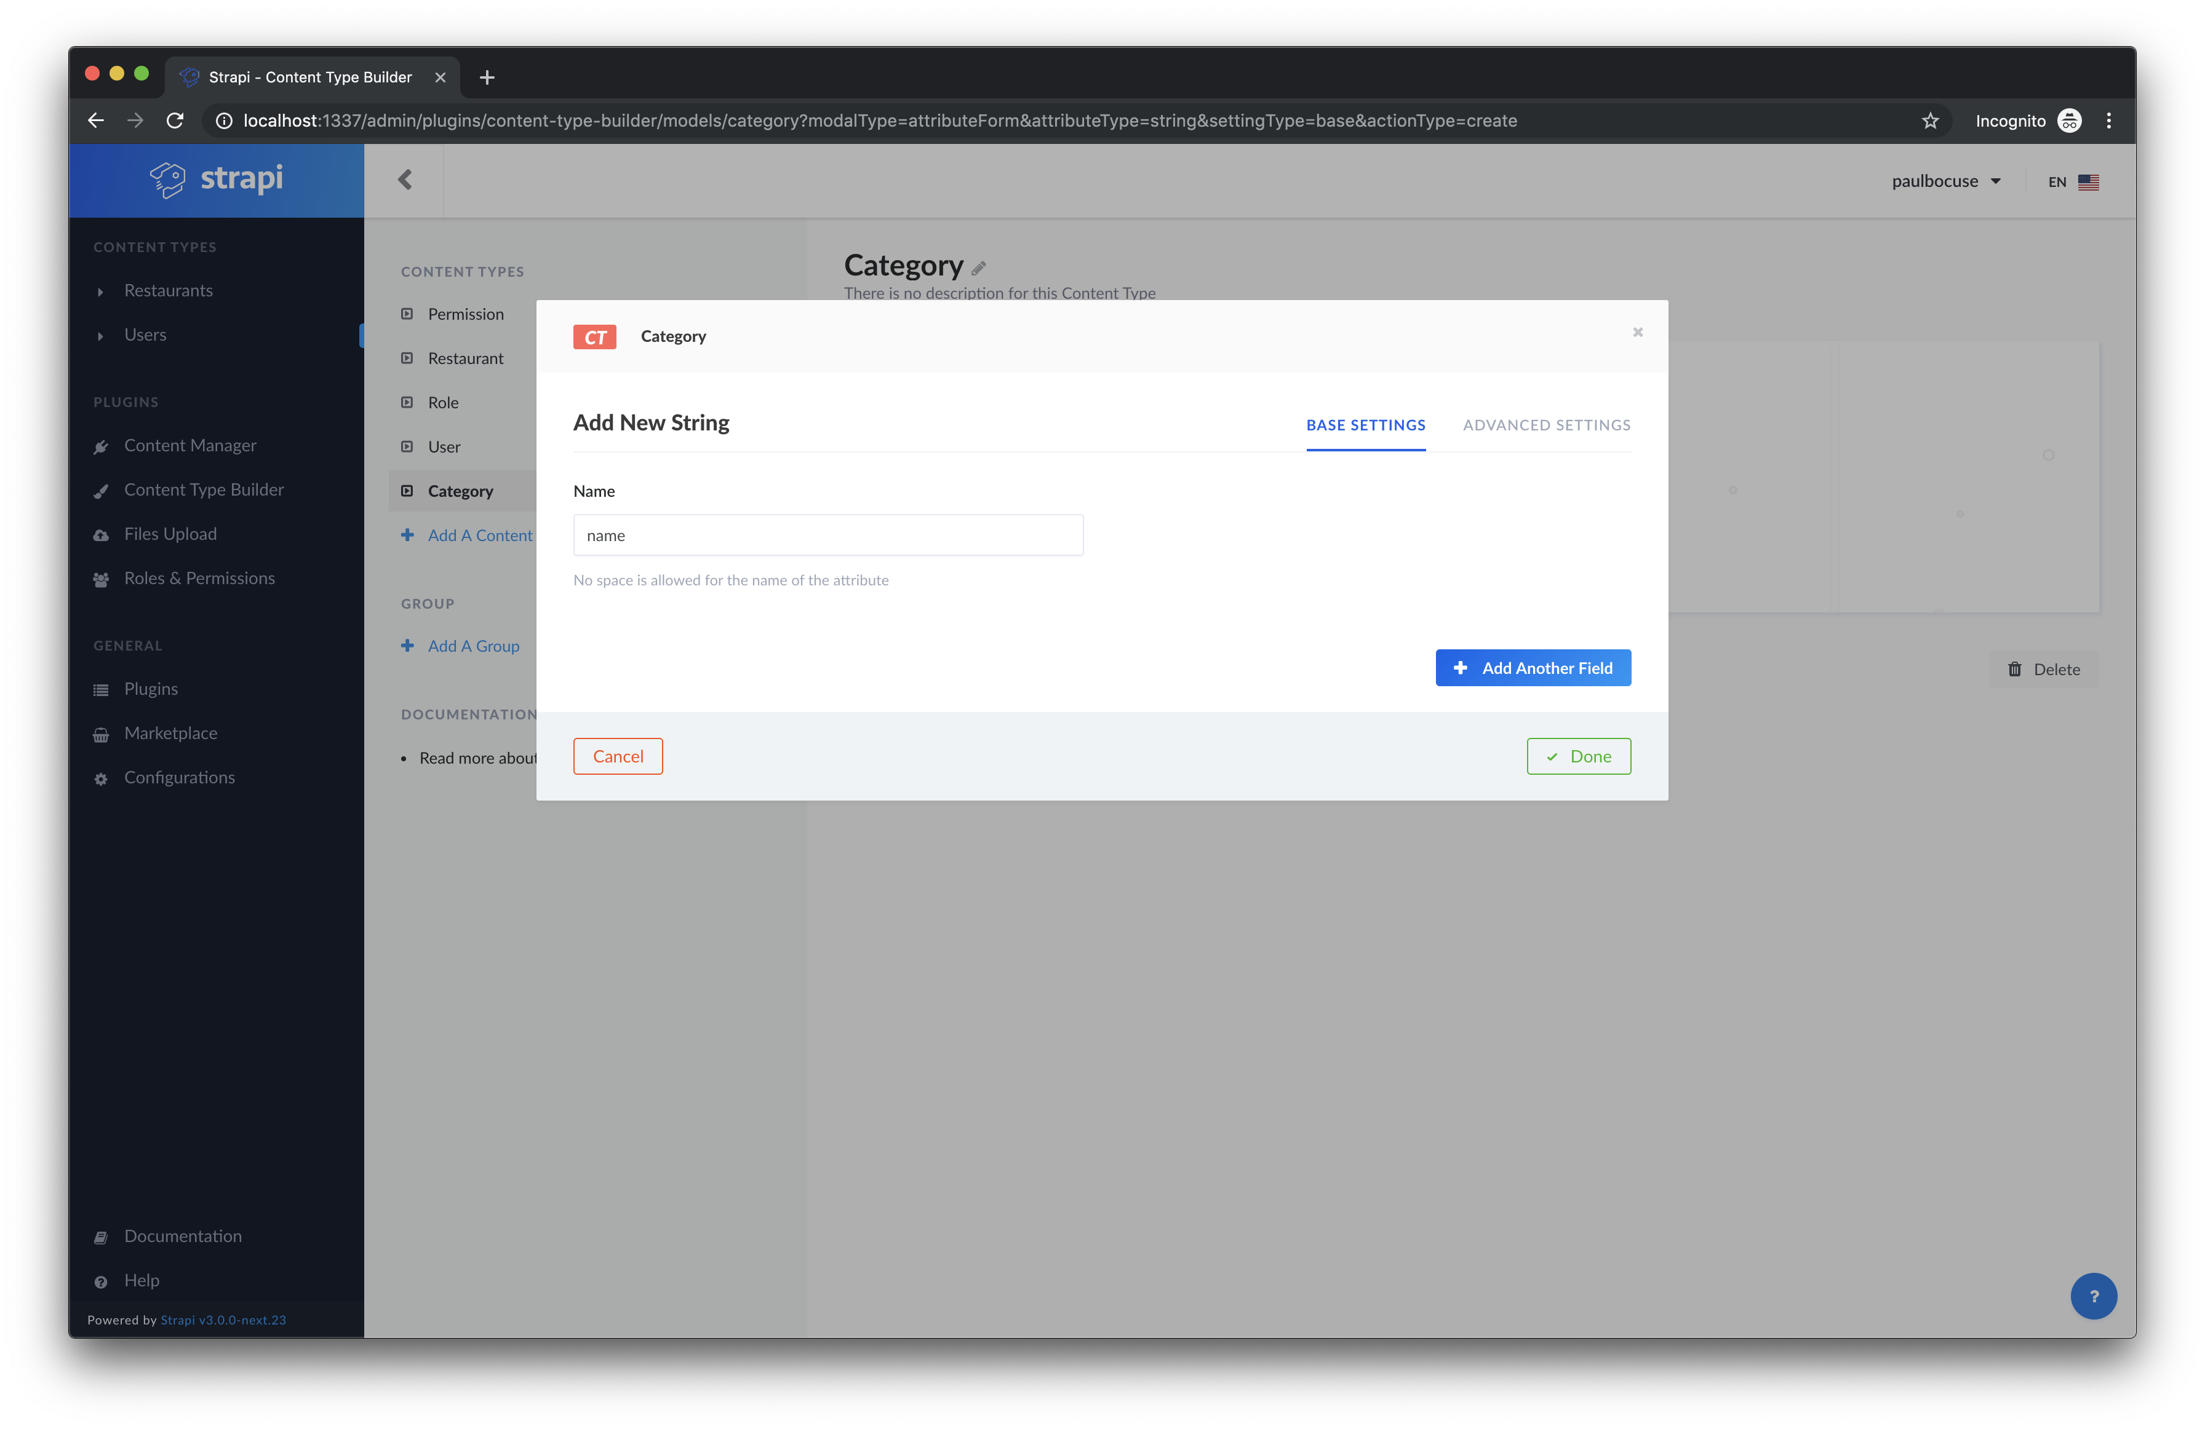Screen dimensions: 2205x1429
Task: Switch to the Advanced Settings tab
Action: [x=1546, y=425]
